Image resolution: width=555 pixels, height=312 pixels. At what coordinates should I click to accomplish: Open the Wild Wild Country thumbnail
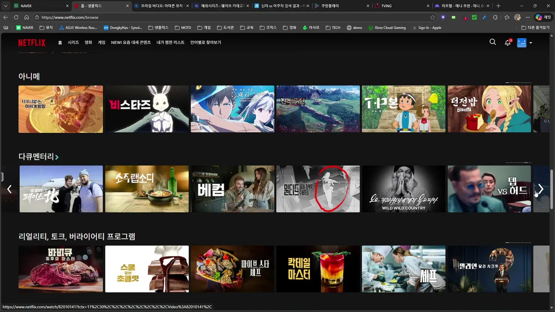click(x=404, y=189)
